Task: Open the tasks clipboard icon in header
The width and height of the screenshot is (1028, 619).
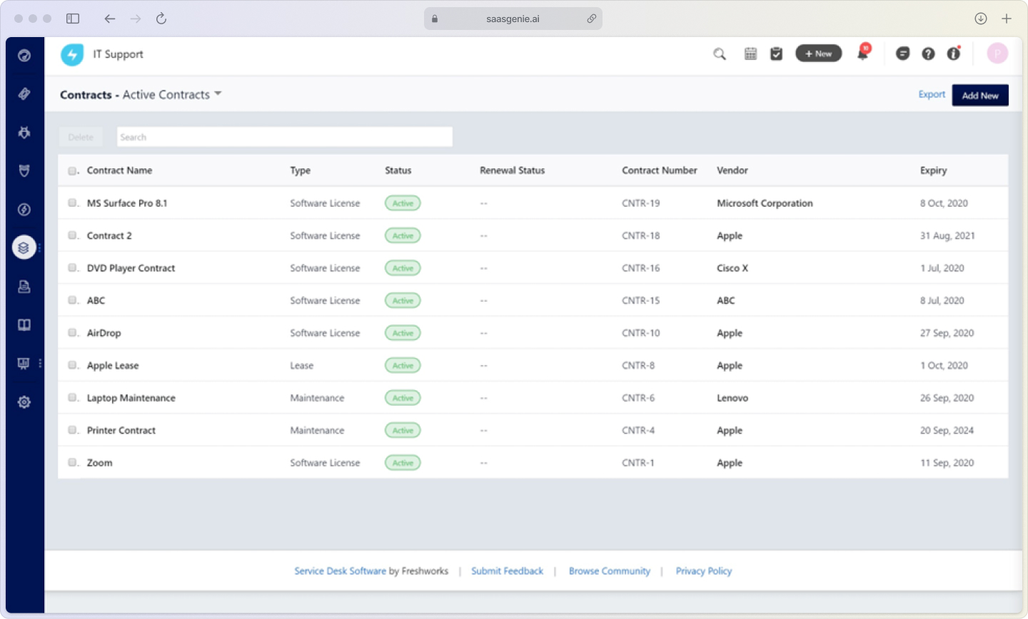Action: click(x=777, y=53)
